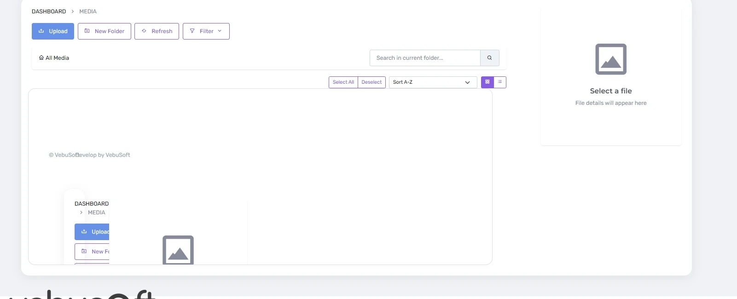Select MEDIA in the top breadcrumb

click(x=87, y=11)
